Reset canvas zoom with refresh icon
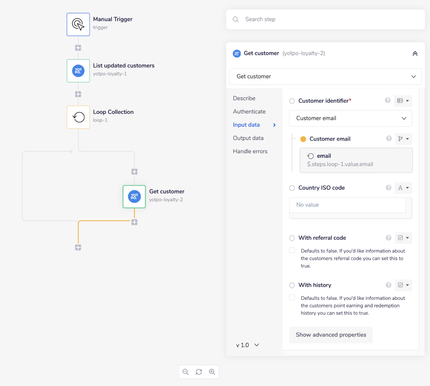430x386 pixels. (199, 372)
